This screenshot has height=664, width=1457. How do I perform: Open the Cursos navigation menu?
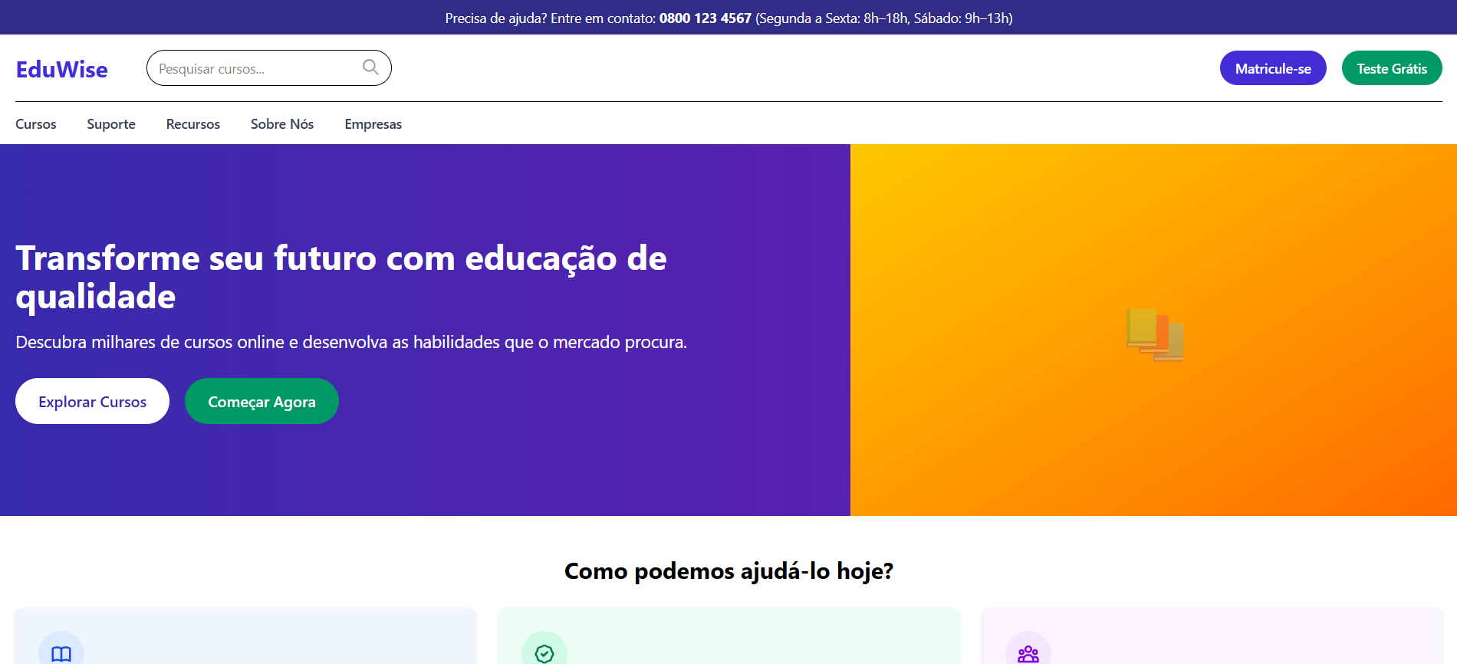[36, 124]
